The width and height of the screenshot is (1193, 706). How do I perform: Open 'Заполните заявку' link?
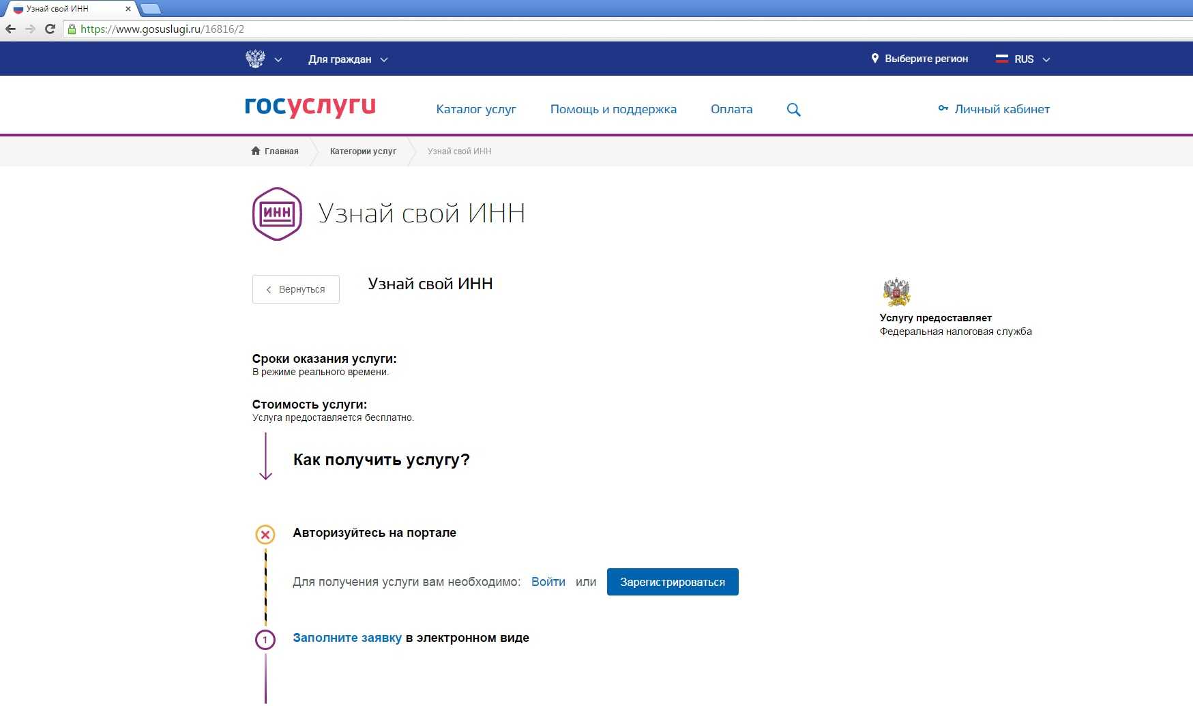click(347, 638)
